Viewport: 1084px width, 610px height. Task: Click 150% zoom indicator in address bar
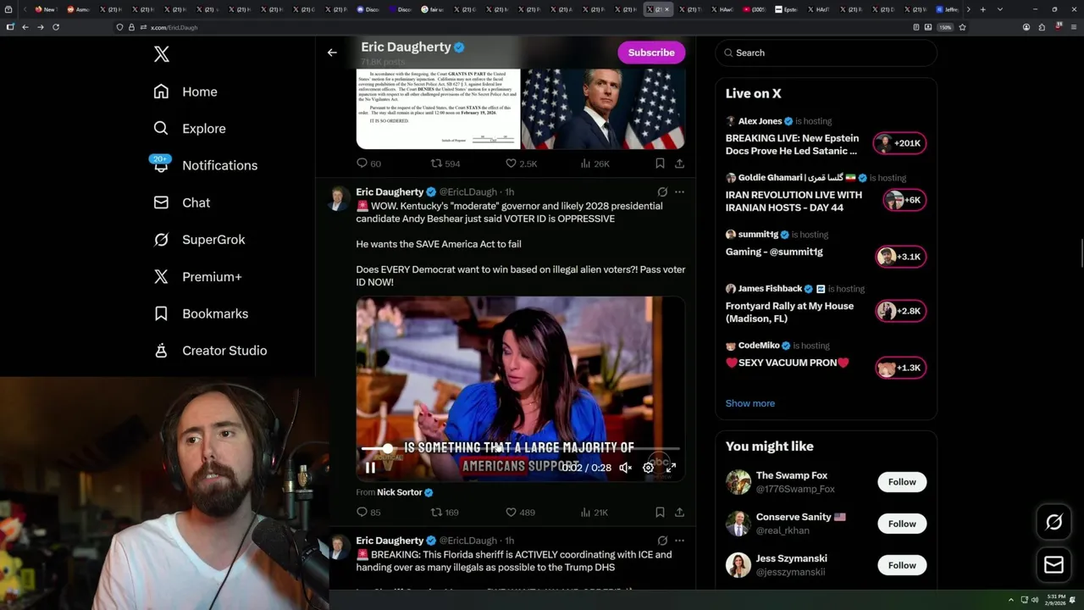(945, 27)
